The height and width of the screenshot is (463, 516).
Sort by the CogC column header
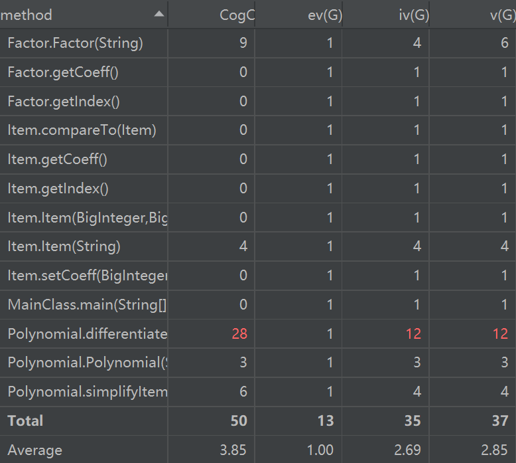pyautogui.click(x=212, y=15)
